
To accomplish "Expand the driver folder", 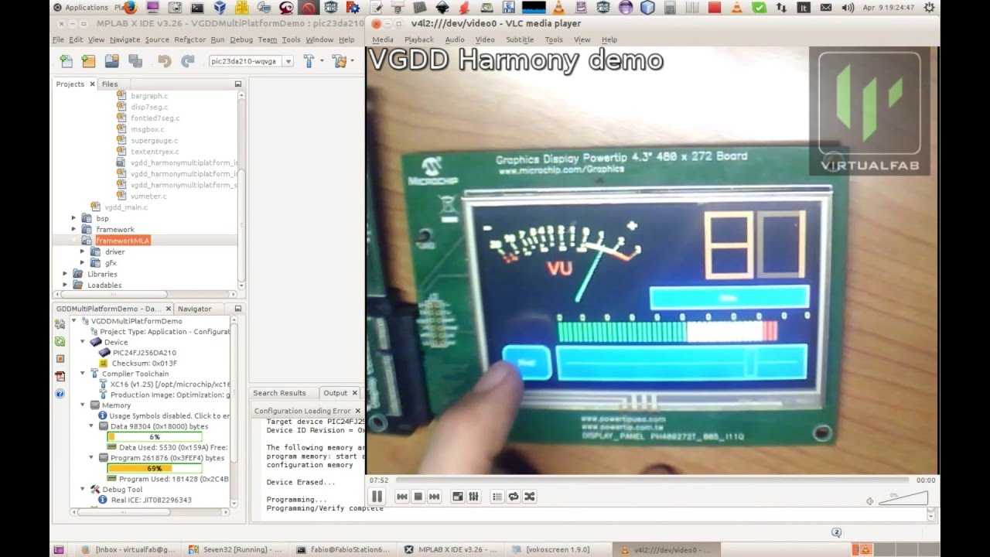I will (83, 251).
